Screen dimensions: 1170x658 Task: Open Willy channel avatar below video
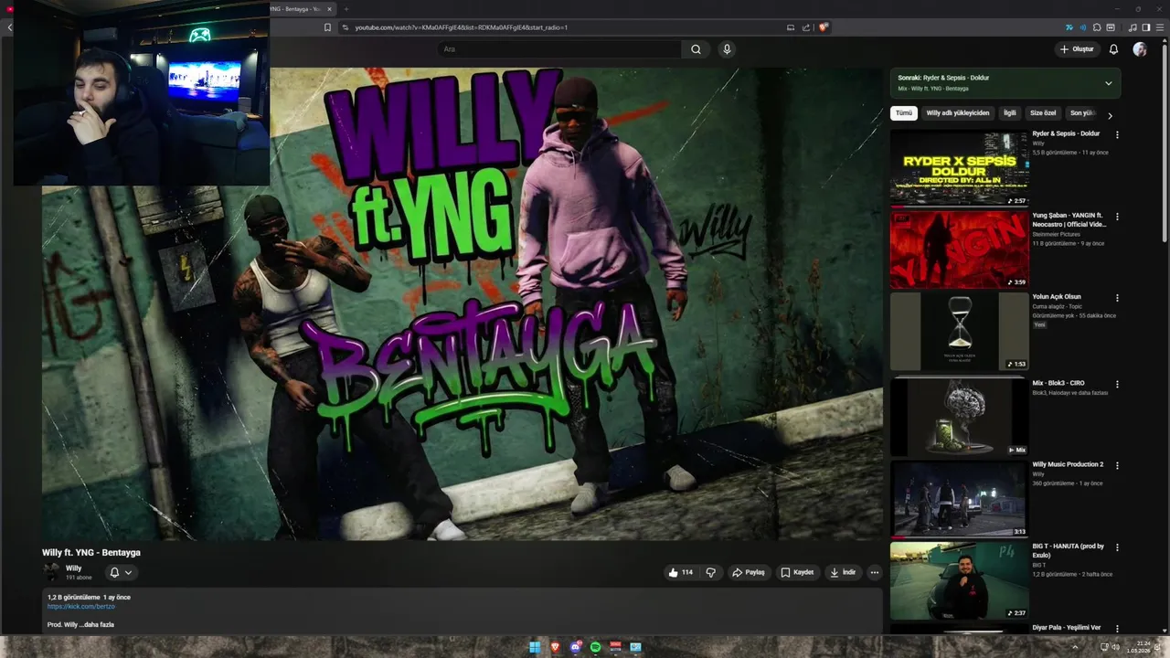coord(51,572)
